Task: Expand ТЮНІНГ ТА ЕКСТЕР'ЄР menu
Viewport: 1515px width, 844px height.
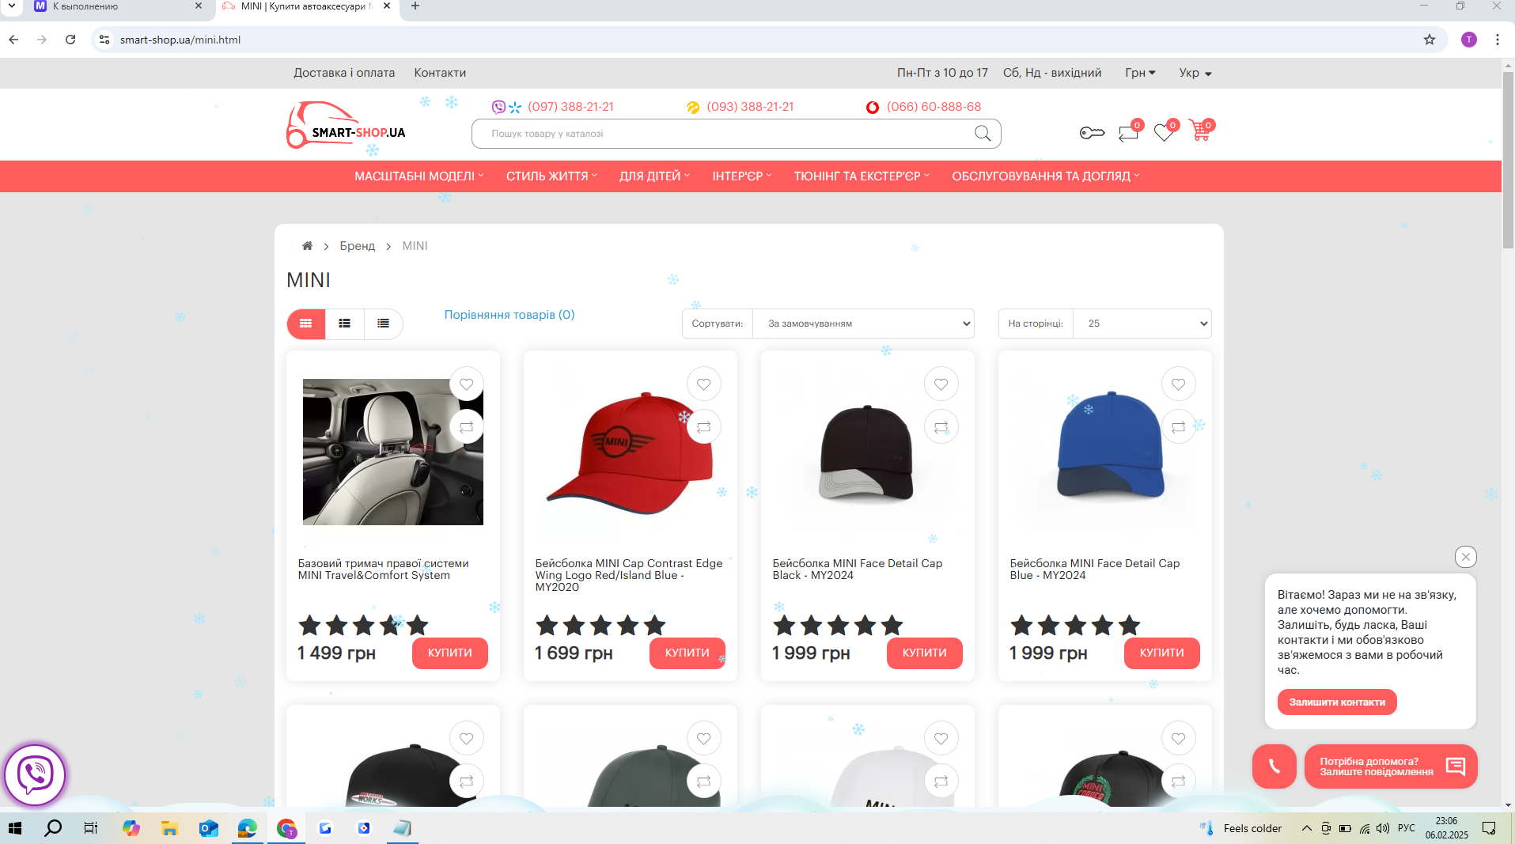Action: pyautogui.click(x=862, y=176)
